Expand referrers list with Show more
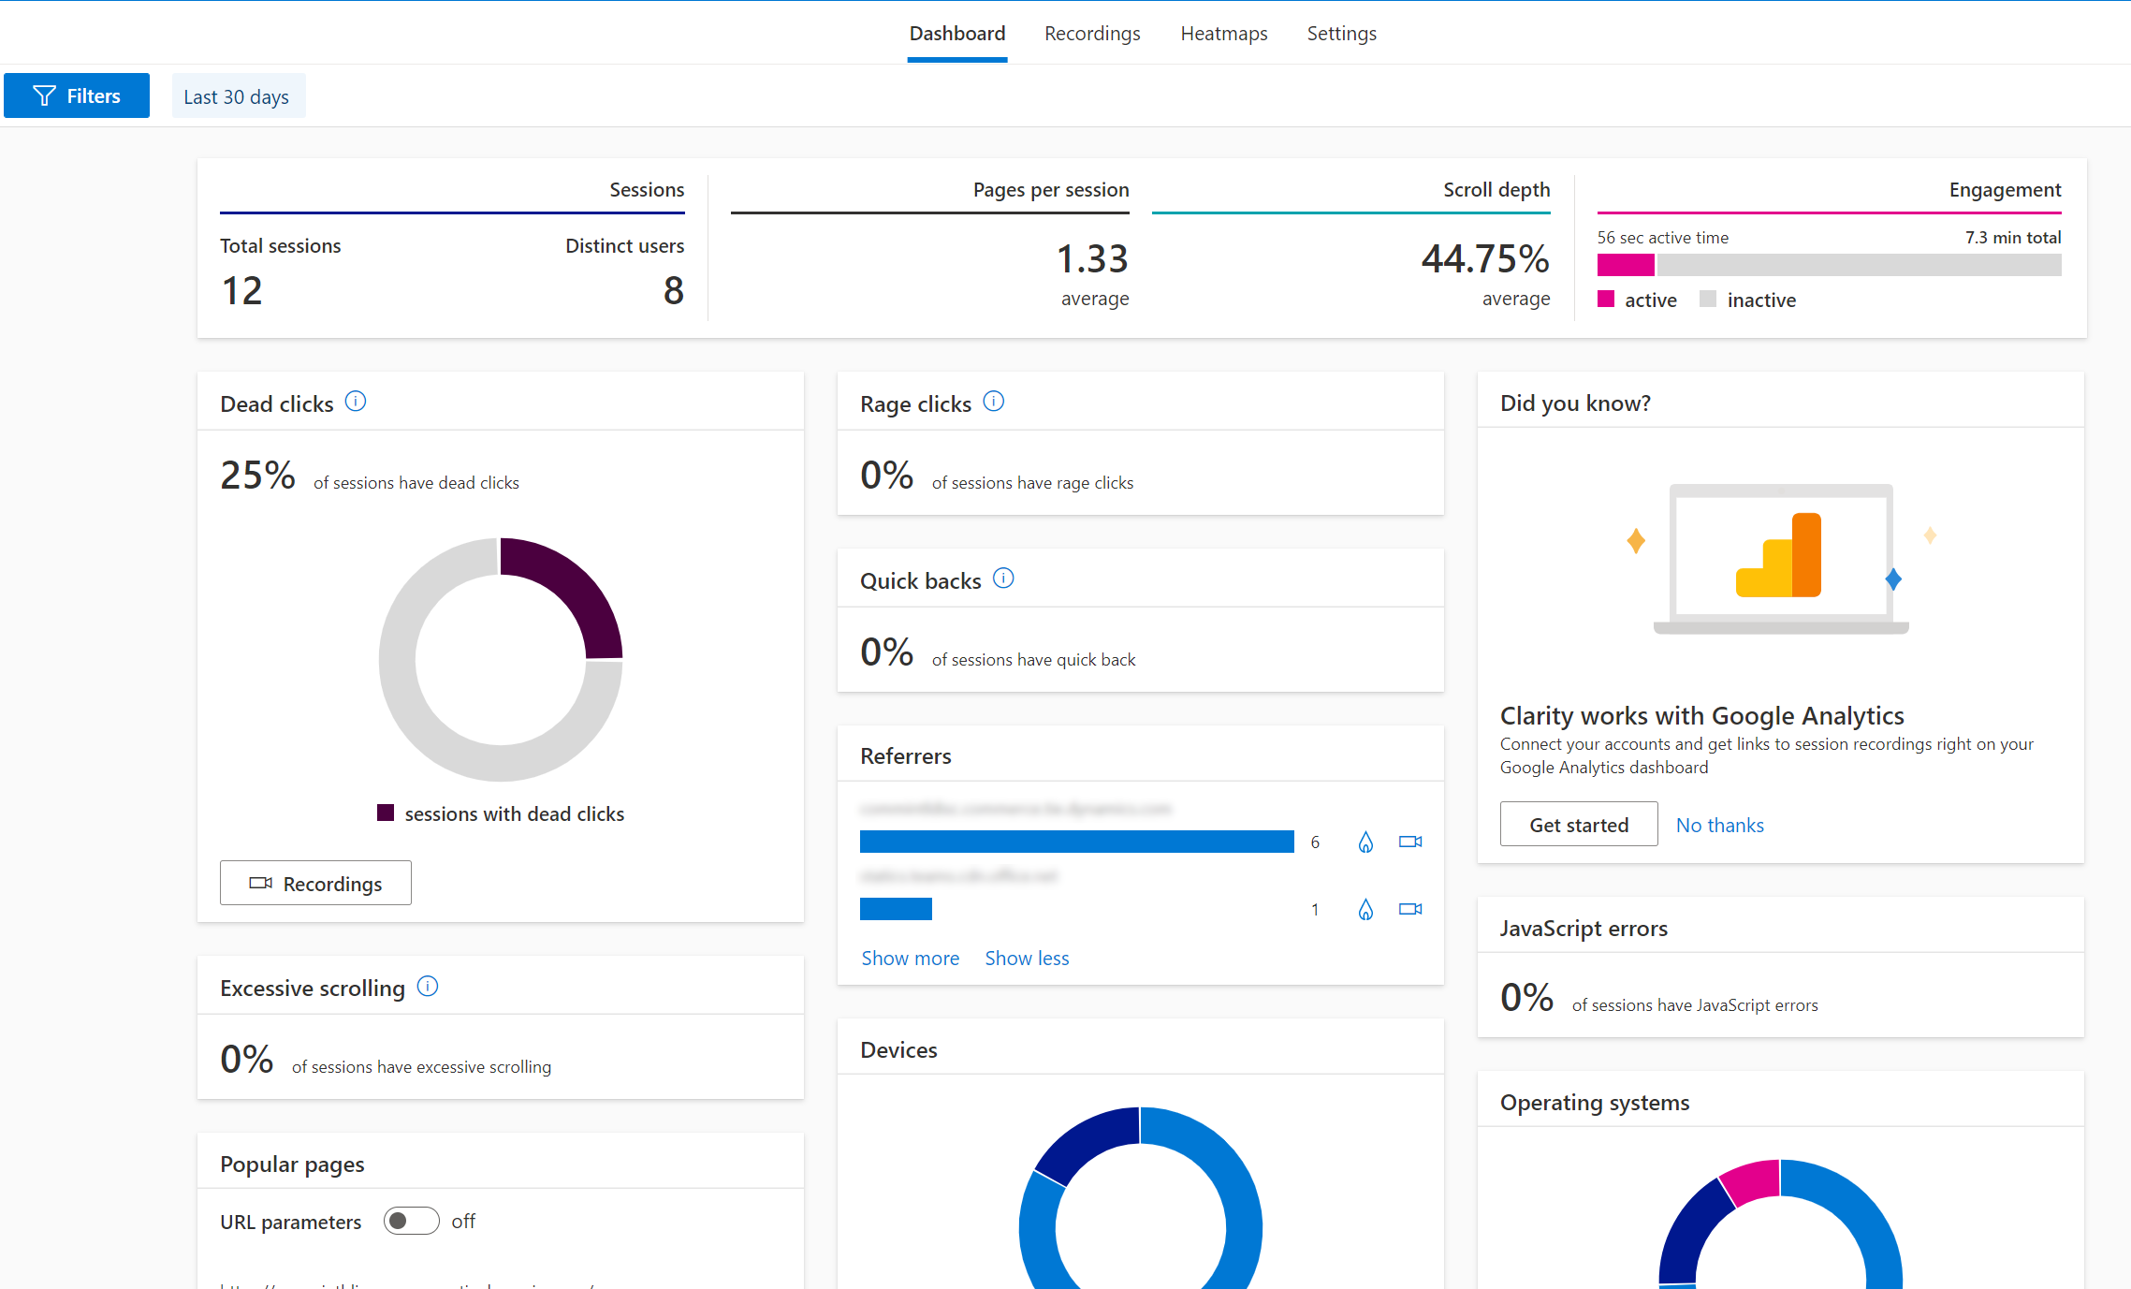The image size is (2131, 1289). [x=911, y=958]
